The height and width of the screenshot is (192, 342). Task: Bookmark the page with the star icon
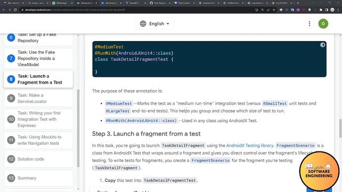pos(274,10)
